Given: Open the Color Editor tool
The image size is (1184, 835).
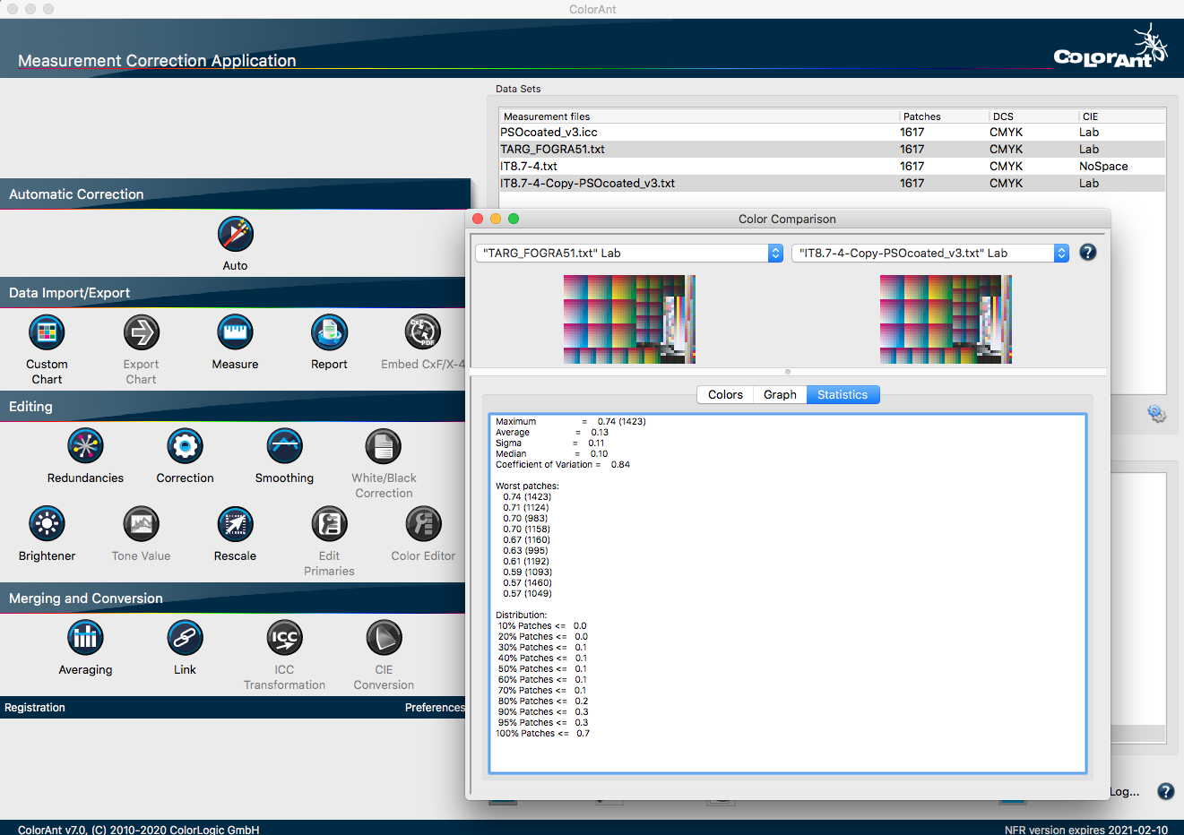Looking at the screenshot, I should pyautogui.click(x=423, y=524).
